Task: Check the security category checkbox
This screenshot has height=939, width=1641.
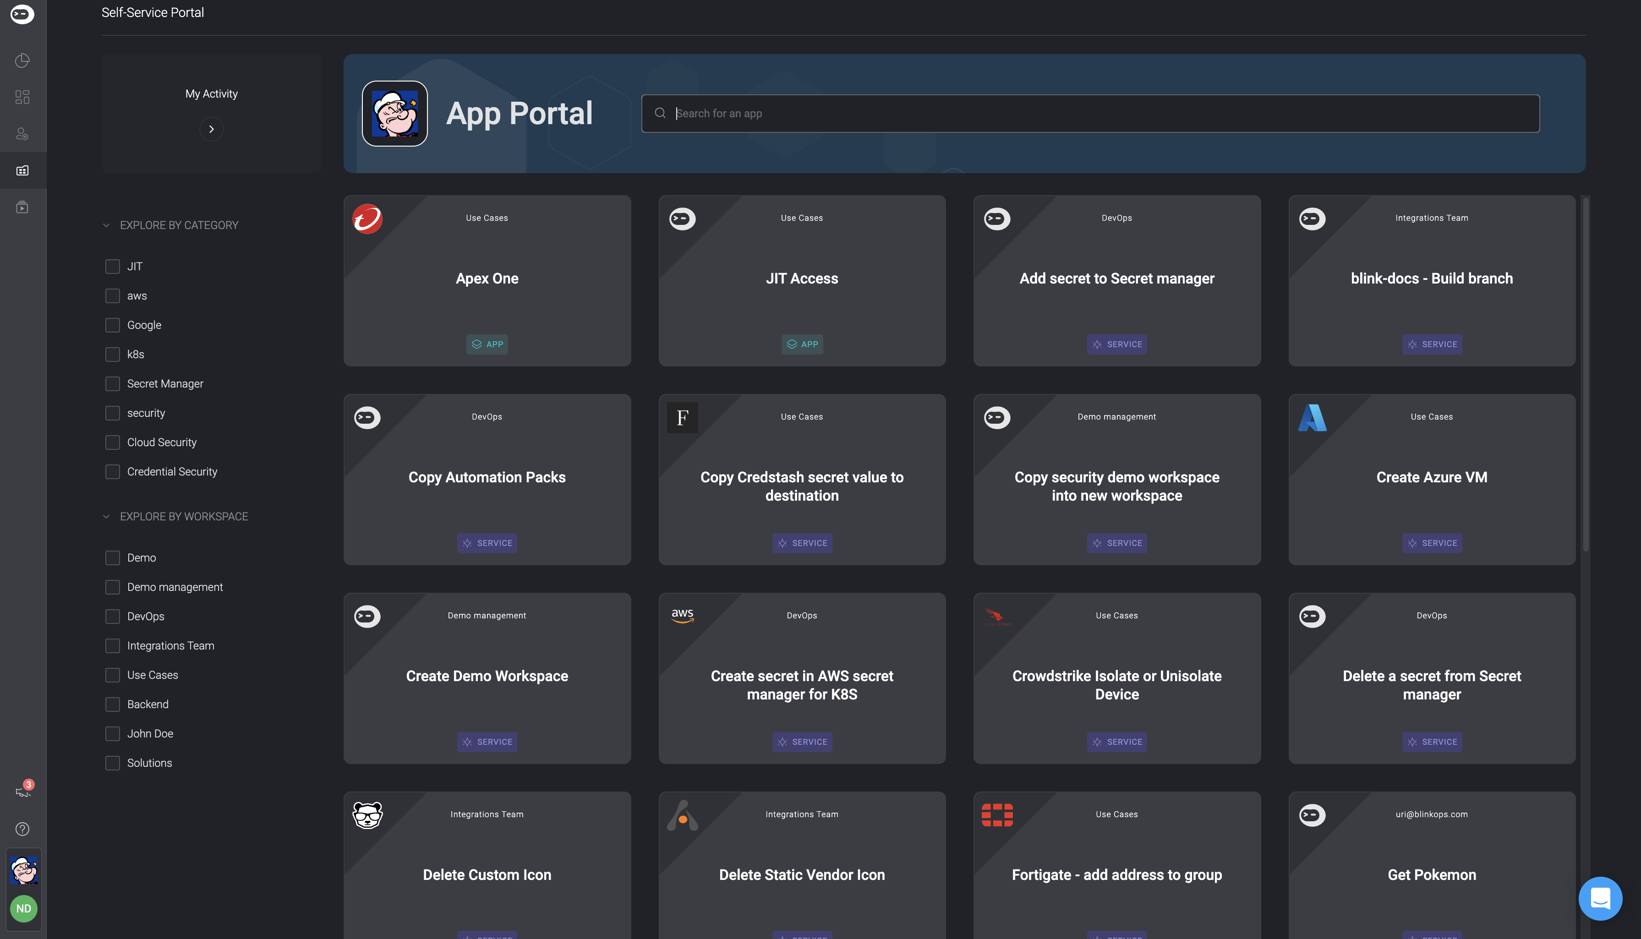Action: click(112, 414)
